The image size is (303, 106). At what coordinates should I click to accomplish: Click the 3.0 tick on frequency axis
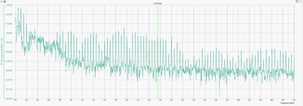pos(182,100)
